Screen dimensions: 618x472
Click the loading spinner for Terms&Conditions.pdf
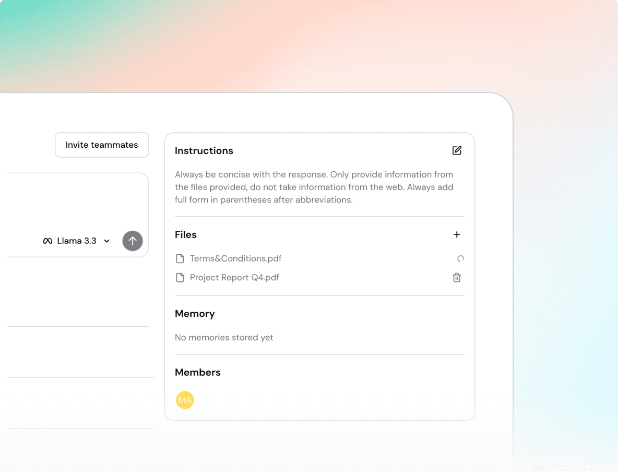460,258
